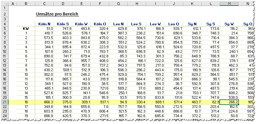This screenshot has height=124, width=258.
Task: Click cell with value 10.7
Action: [192, 112]
